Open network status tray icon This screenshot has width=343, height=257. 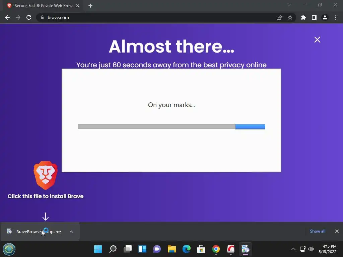(302, 249)
